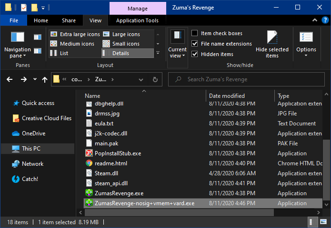The width and height of the screenshot is (331, 228).
Task: Switch to large thumbnails view in status bar
Action: pos(323,222)
